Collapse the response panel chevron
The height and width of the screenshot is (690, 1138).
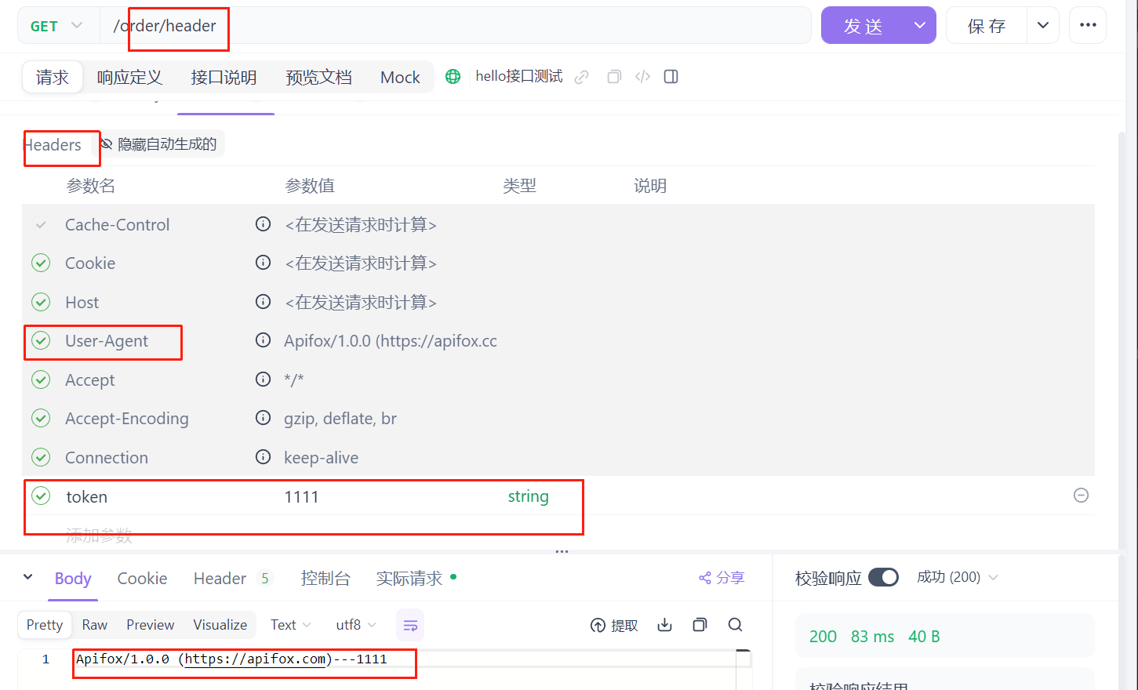pos(28,577)
